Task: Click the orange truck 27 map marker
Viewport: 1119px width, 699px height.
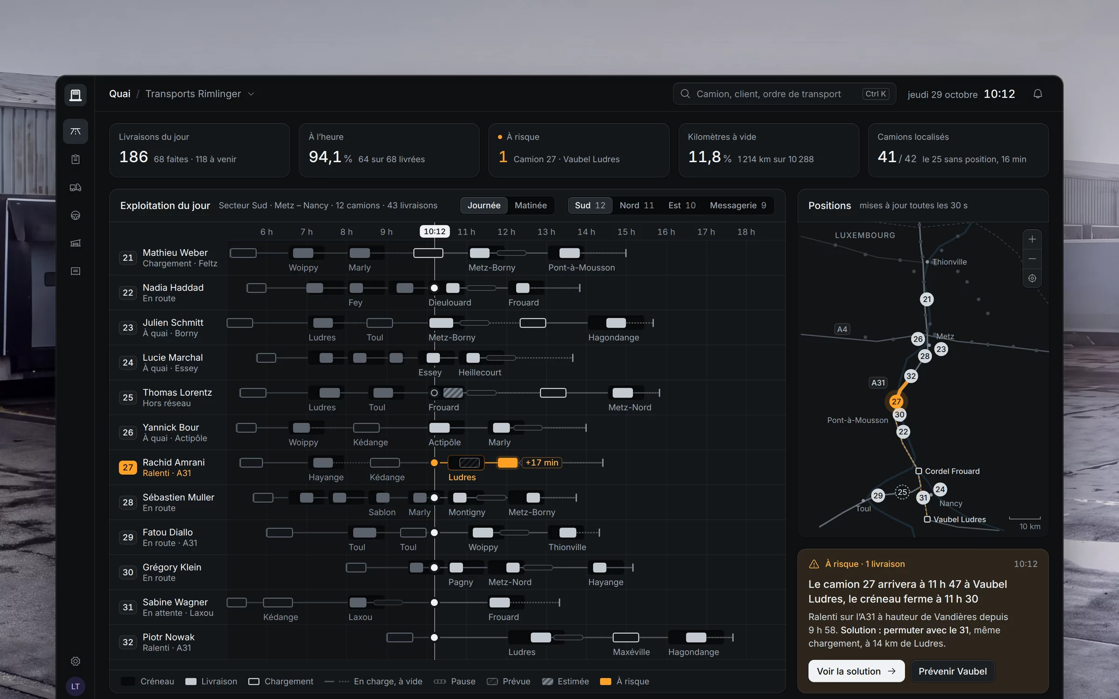Action: 896,401
